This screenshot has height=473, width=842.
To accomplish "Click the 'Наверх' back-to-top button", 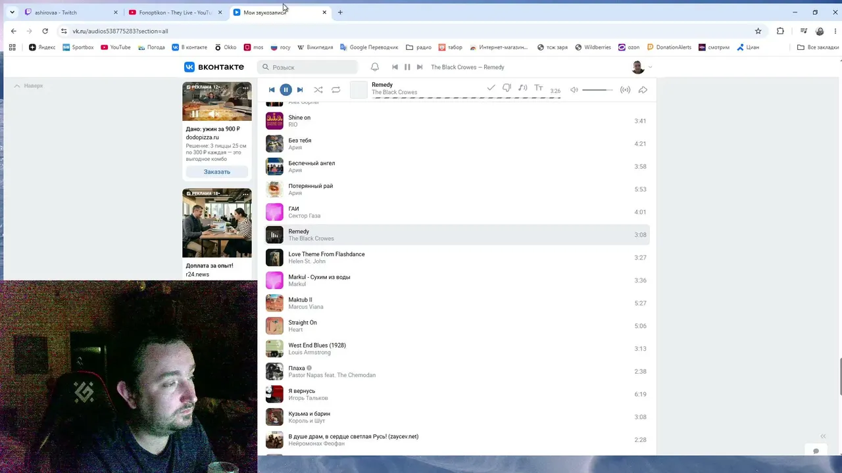I will 29,86.
